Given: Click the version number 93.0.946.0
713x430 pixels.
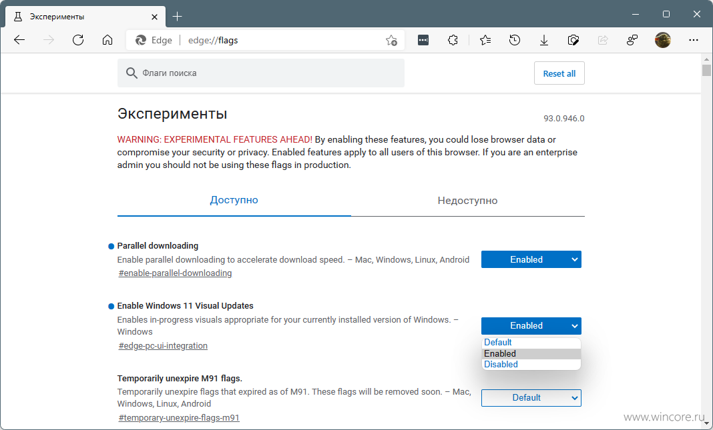Looking at the screenshot, I should click(x=564, y=119).
